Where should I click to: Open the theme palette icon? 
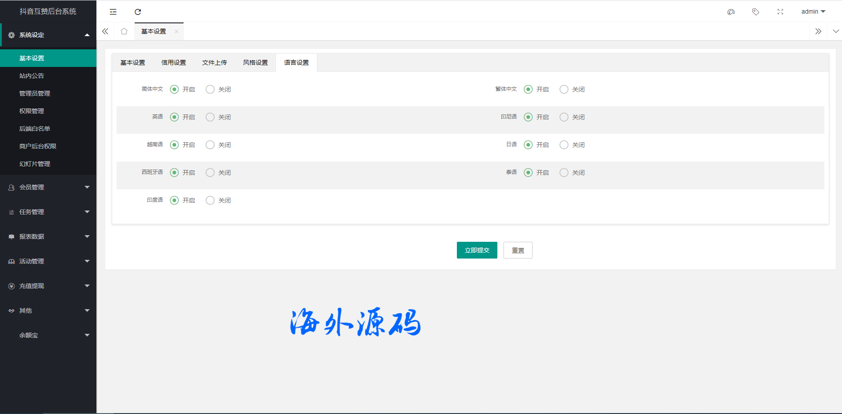pyautogui.click(x=731, y=12)
